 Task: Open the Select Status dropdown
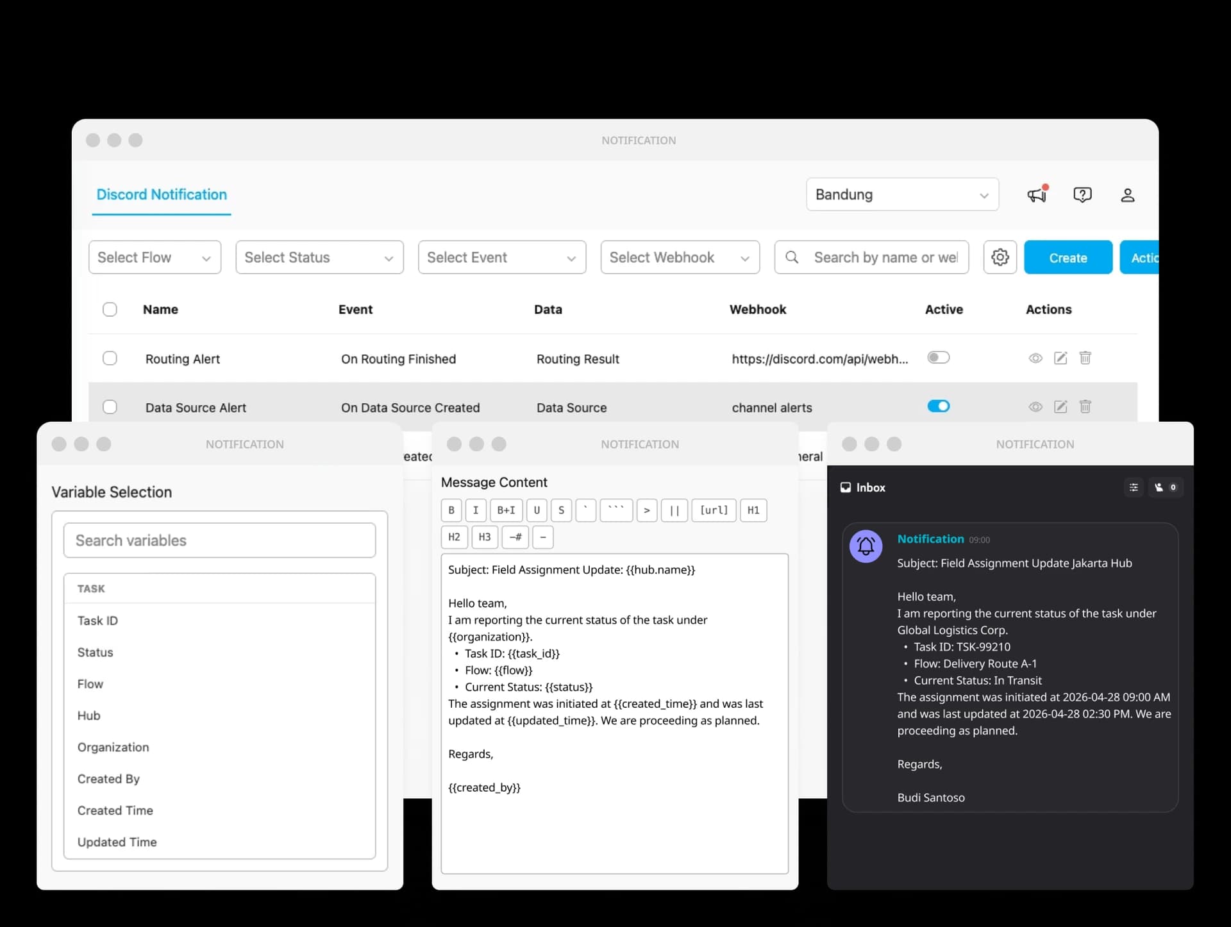point(319,257)
